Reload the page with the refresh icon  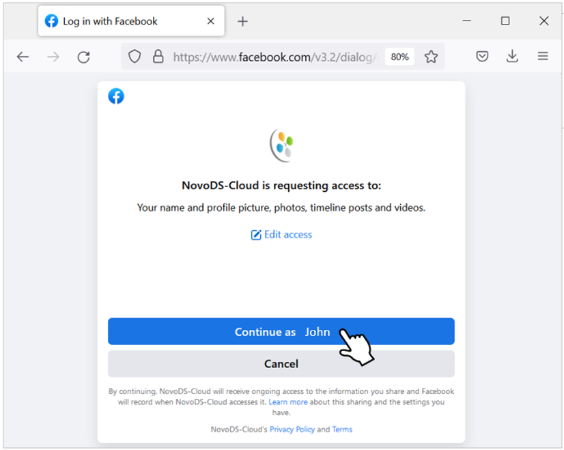(x=84, y=57)
